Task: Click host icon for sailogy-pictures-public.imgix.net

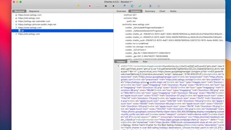Action: click(x=16, y=25)
